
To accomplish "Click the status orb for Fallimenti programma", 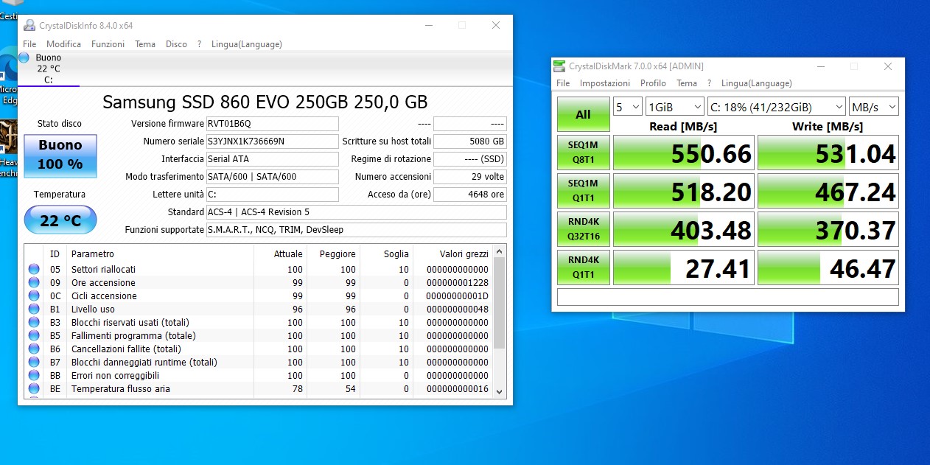I will tap(34, 335).
